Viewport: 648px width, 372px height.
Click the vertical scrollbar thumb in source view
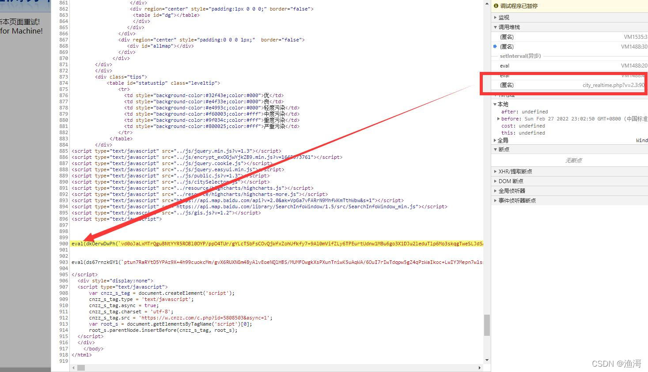click(x=487, y=325)
